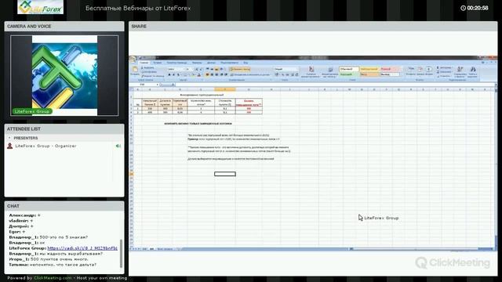
Task: Click the Format as Table icon
Action: pyautogui.click(x=330, y=70)
